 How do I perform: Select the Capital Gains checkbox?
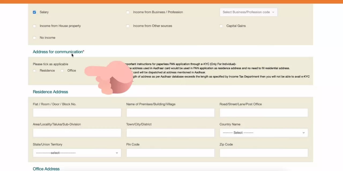[221, 26]
